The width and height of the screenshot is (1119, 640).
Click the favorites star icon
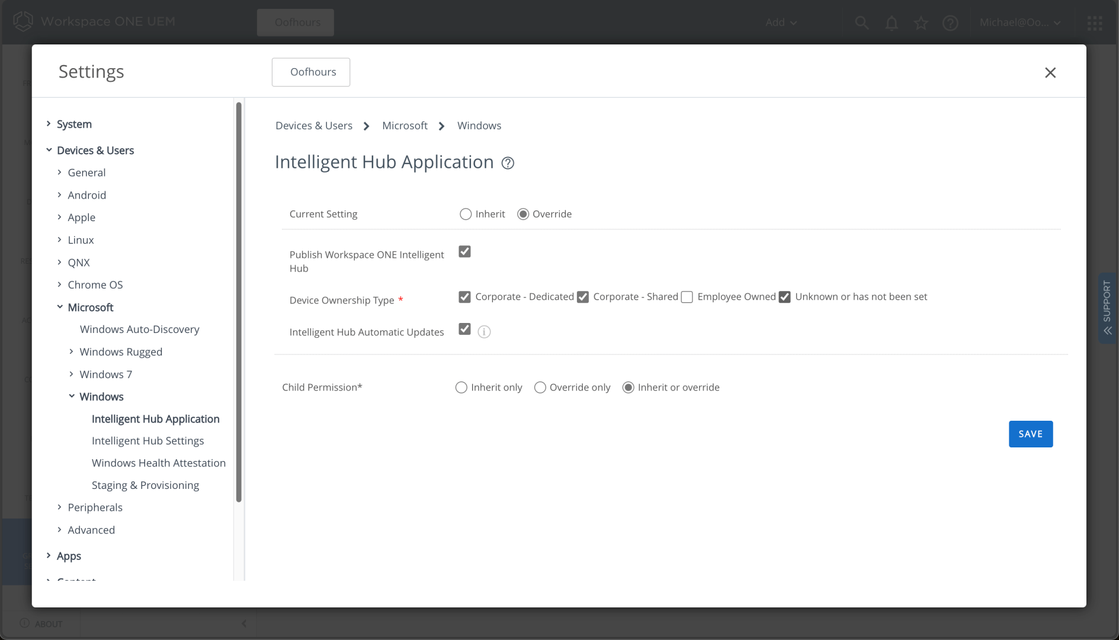pyautogui.click(x=921, y=23)
